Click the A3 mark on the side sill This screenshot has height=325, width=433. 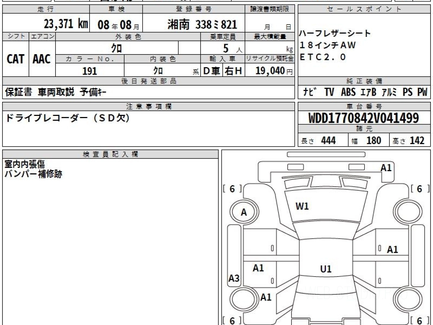[234, 278]
